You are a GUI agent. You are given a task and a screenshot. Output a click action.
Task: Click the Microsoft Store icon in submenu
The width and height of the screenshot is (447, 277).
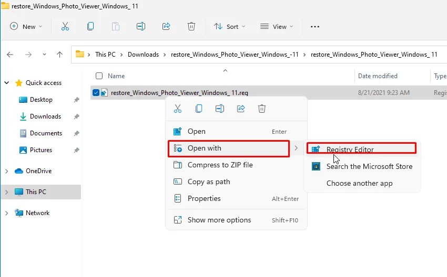(x=316, y=166)
